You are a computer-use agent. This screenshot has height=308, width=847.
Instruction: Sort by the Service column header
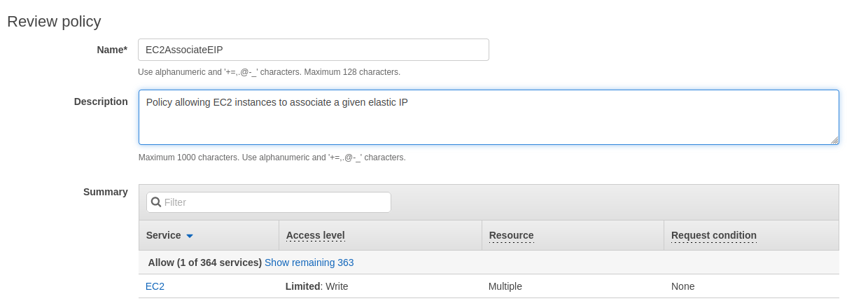(163, 235)
